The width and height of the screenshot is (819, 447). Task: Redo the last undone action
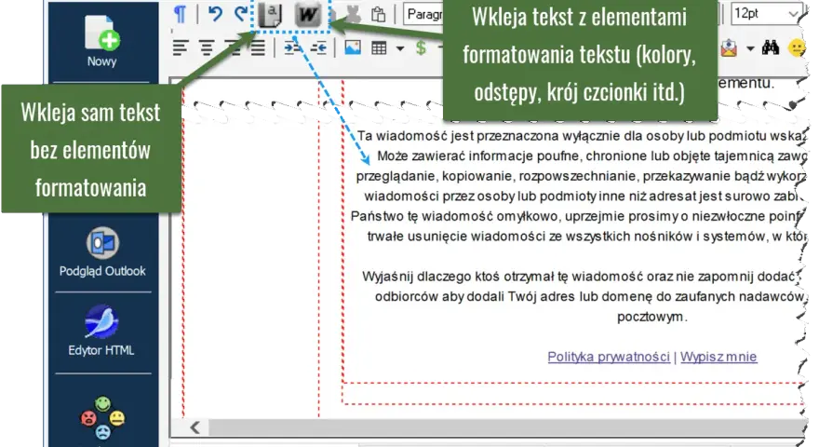(x=241, y=14)
